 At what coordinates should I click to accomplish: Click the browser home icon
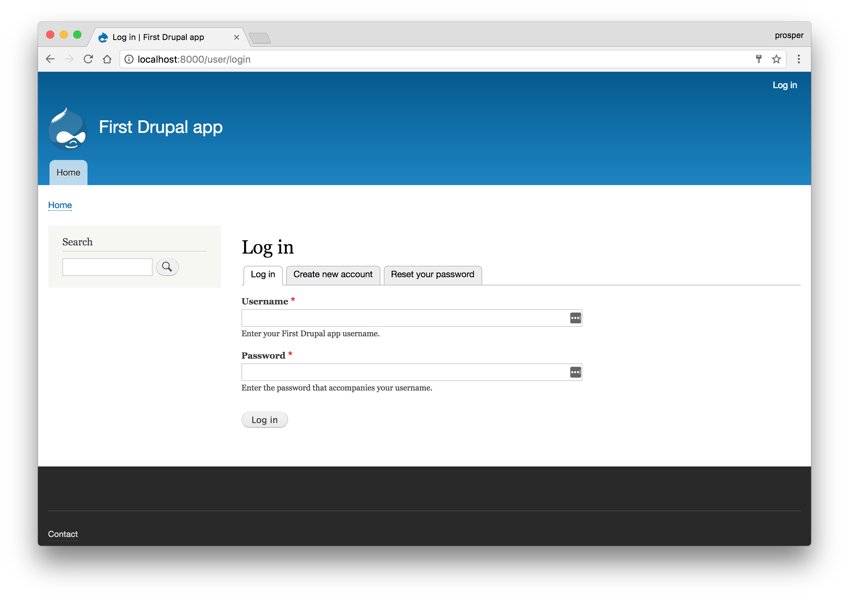click(108, 59)
